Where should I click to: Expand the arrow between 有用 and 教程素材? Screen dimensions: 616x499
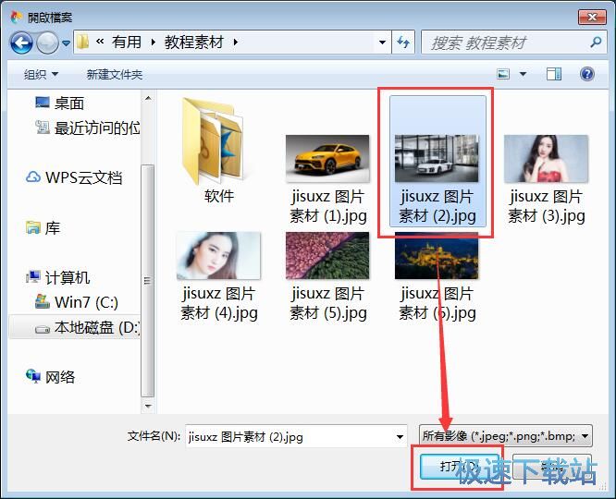pyautogui.click(x=154, y=42)
